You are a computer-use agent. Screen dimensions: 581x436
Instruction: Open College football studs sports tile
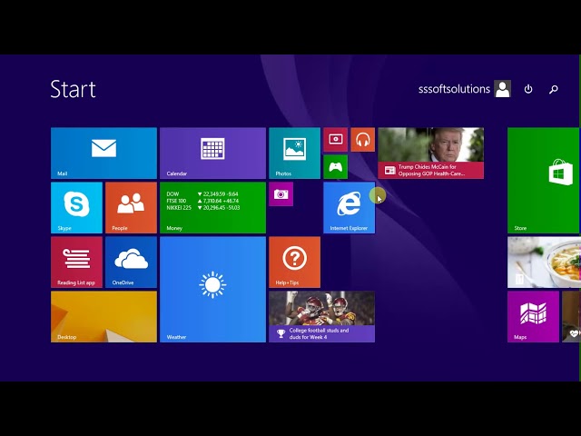321,317
